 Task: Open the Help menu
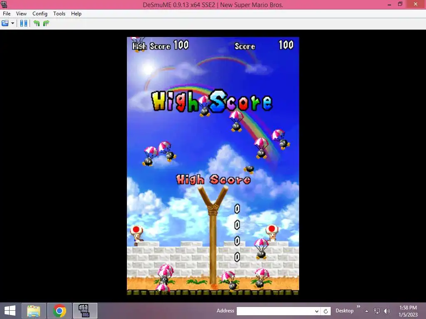[x=77, y=14]
